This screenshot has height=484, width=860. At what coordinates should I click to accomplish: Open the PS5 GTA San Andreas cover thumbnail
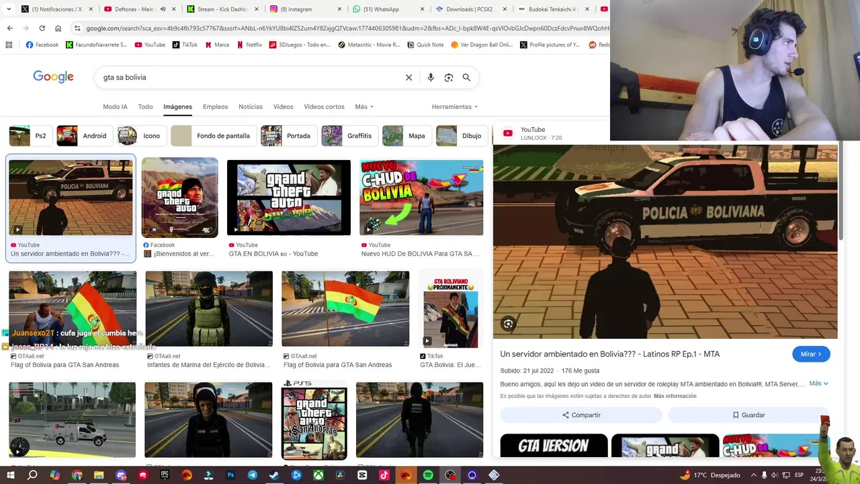[x=314, y=420]
